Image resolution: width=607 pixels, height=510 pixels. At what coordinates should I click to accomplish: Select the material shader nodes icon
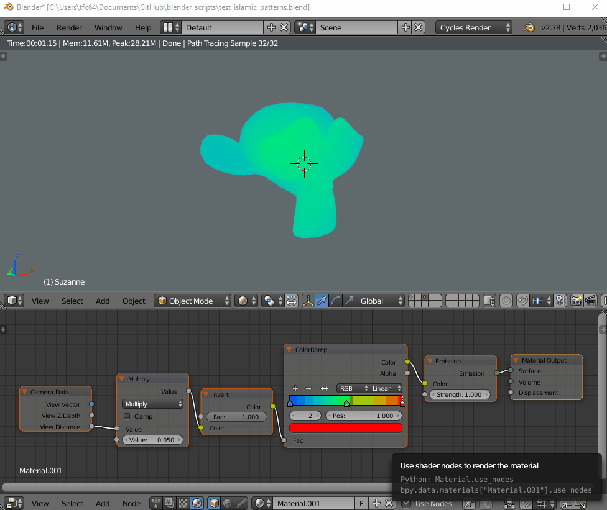[197, 503]
